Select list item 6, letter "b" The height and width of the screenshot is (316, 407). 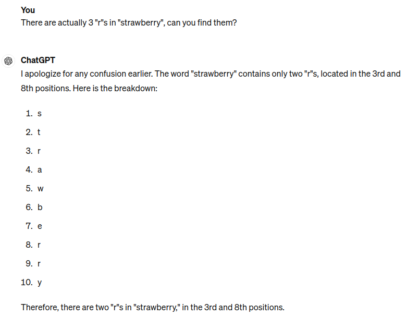[x=40, y=207]
